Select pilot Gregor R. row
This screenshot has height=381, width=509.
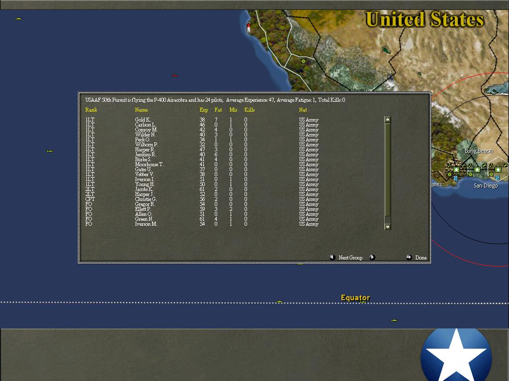pyautogui.click(x=202, y=204)
